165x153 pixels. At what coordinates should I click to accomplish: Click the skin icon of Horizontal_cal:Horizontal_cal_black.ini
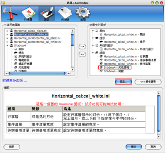(x=12, y=38)
